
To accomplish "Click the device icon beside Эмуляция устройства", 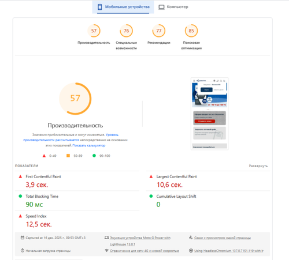I will 107,238.
